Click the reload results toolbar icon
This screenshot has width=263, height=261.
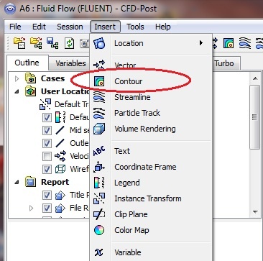tap(70, 43)
